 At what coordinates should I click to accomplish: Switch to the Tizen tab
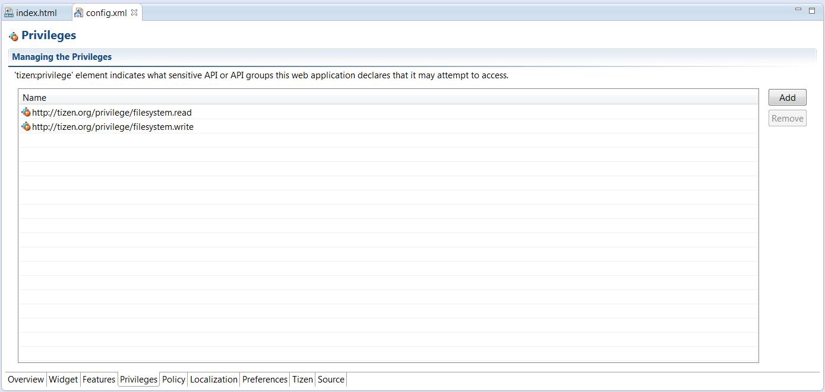[x=302, y=380]
